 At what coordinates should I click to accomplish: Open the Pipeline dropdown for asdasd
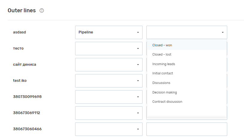[x=109, y=32]
